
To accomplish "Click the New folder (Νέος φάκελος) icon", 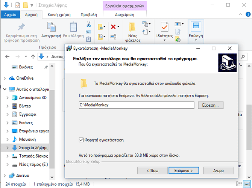I will tap(132, 27).
